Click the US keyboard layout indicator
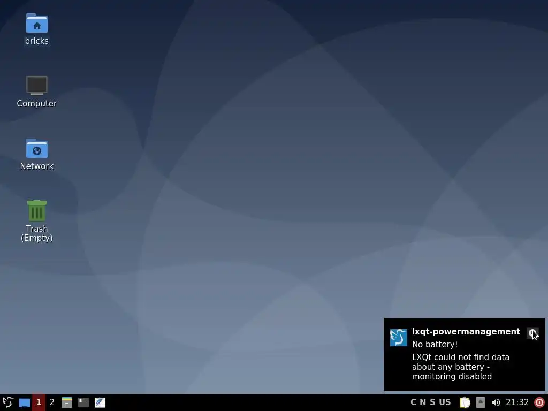The height and width of the screenshot is (411, 548). point(445,402)
